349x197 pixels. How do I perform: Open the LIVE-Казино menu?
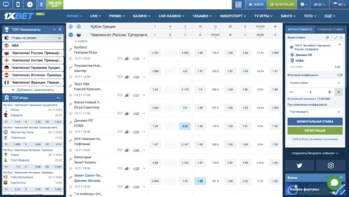pos(171,16)
